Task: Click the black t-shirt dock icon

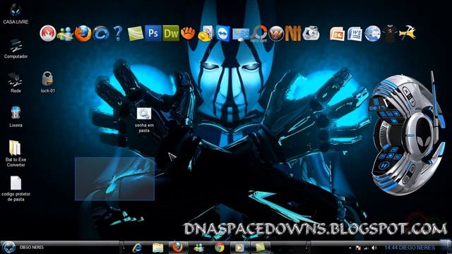Action: pos(390,33)
